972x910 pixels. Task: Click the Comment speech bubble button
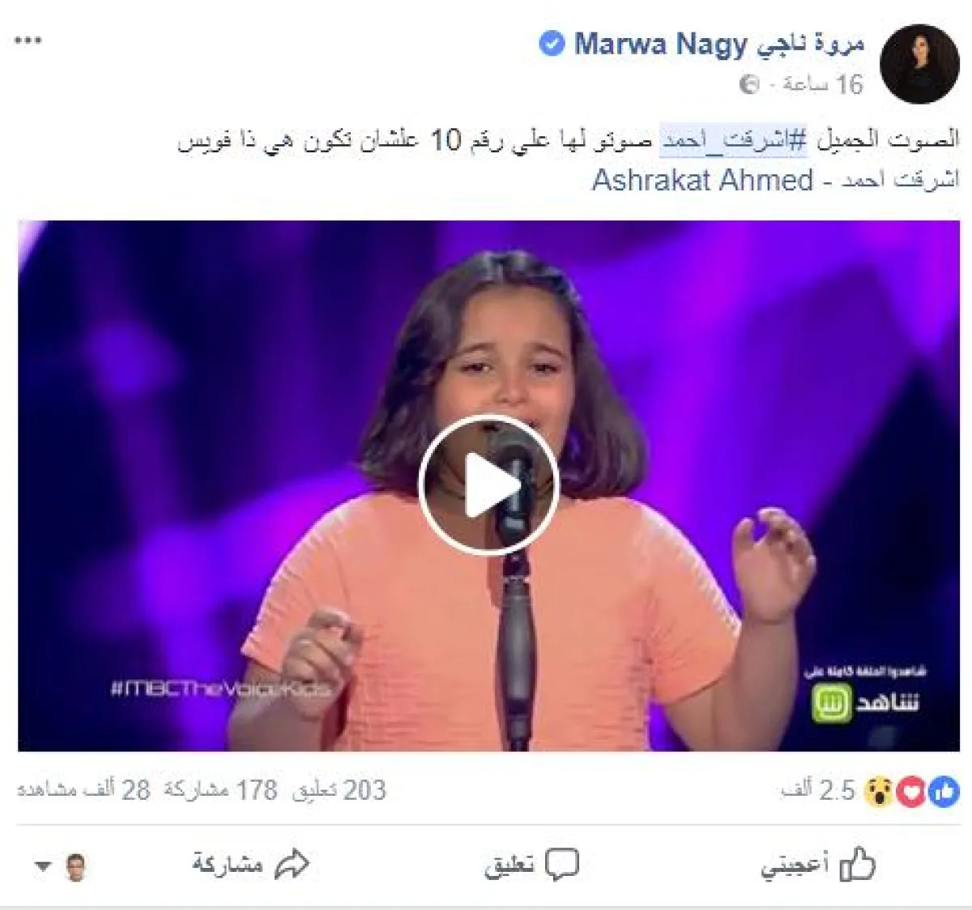click(531, 865)
